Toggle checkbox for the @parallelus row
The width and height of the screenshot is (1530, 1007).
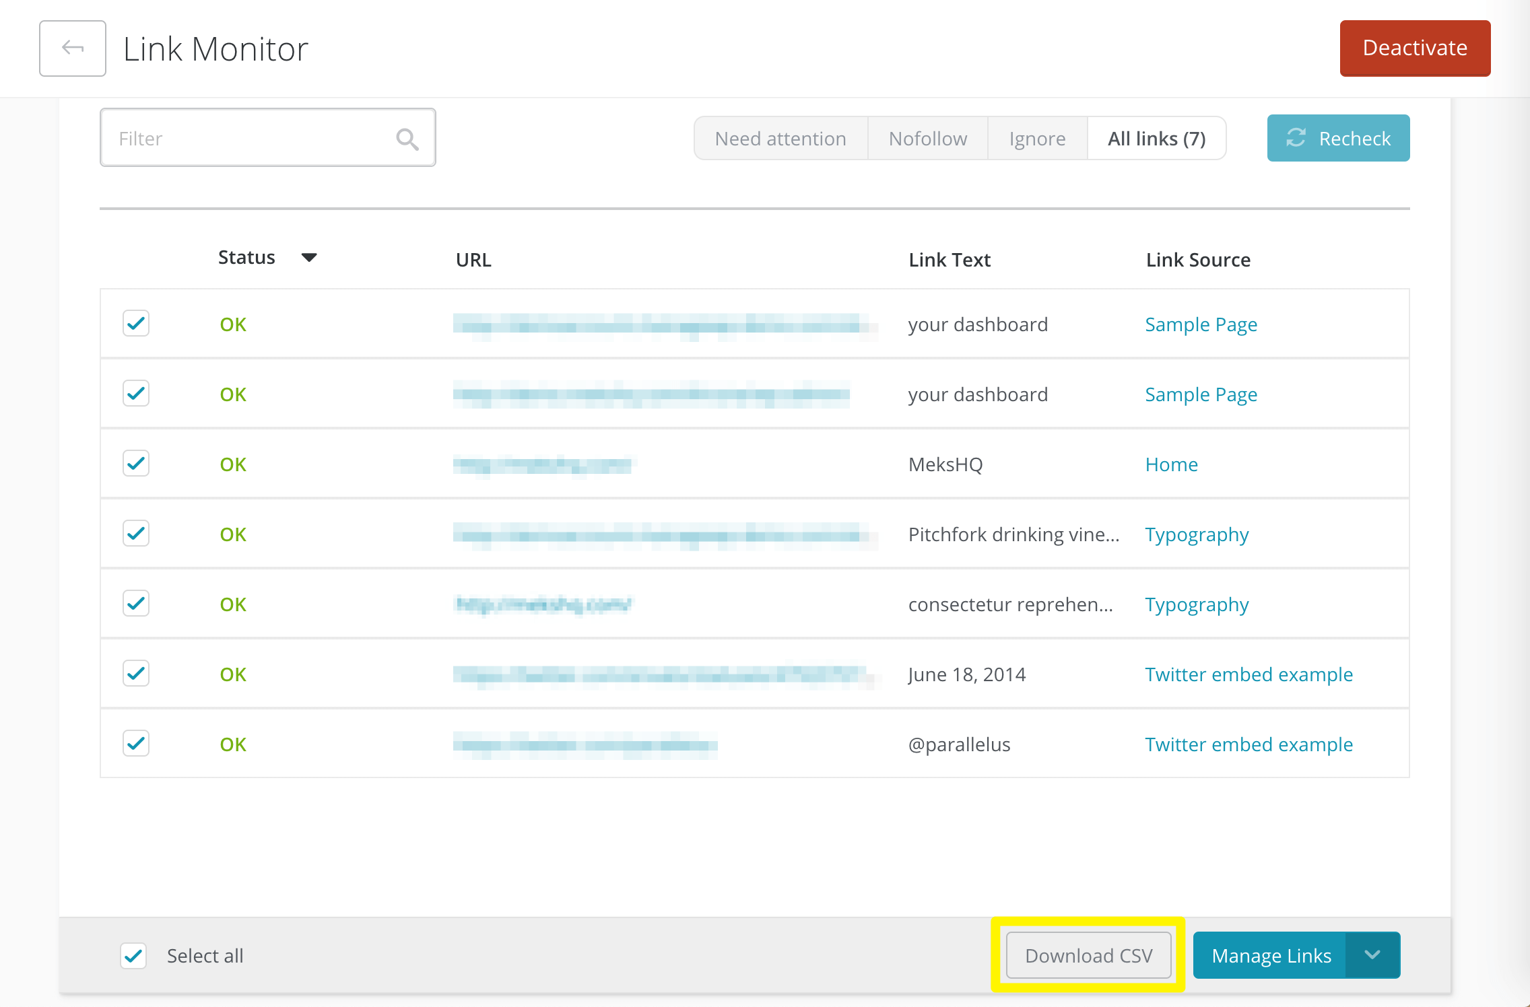(136, 744)
